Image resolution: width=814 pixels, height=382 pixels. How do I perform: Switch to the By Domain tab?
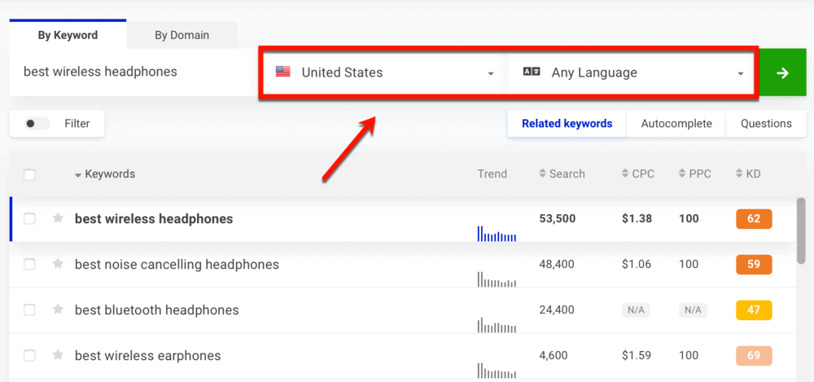182,35
